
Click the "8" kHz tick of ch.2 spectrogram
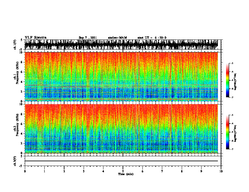click(x=22, y=114)
